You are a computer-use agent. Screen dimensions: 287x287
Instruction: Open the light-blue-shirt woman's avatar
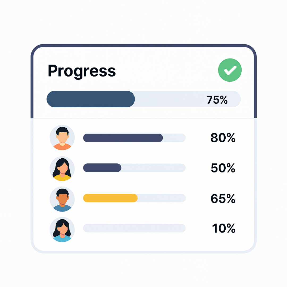(x=62, y=229)
